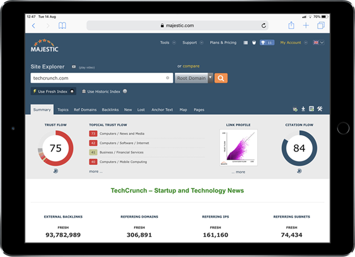Image resolution: width=355 pixels, height=257 pixels.
Task: Switch to the Ref Domains tab
Action: tap(85, 110)
